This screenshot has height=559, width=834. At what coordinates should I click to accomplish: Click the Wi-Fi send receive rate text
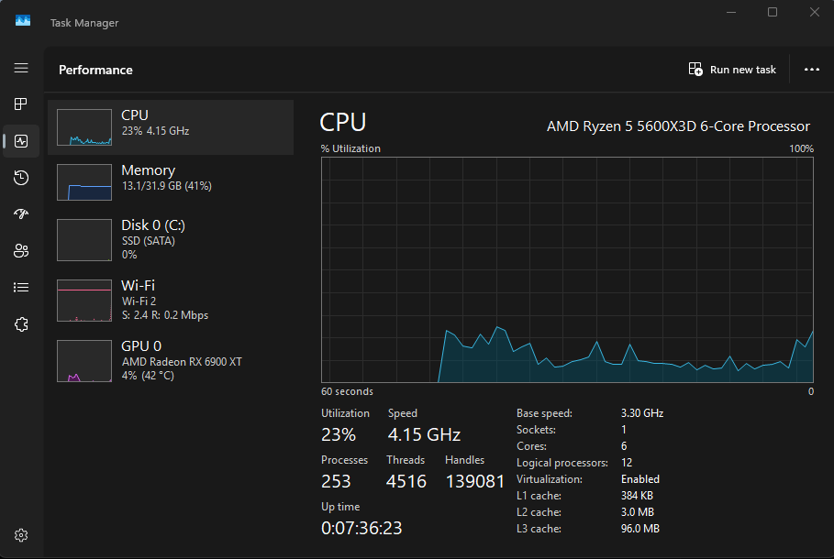click(x=165, y=315)
